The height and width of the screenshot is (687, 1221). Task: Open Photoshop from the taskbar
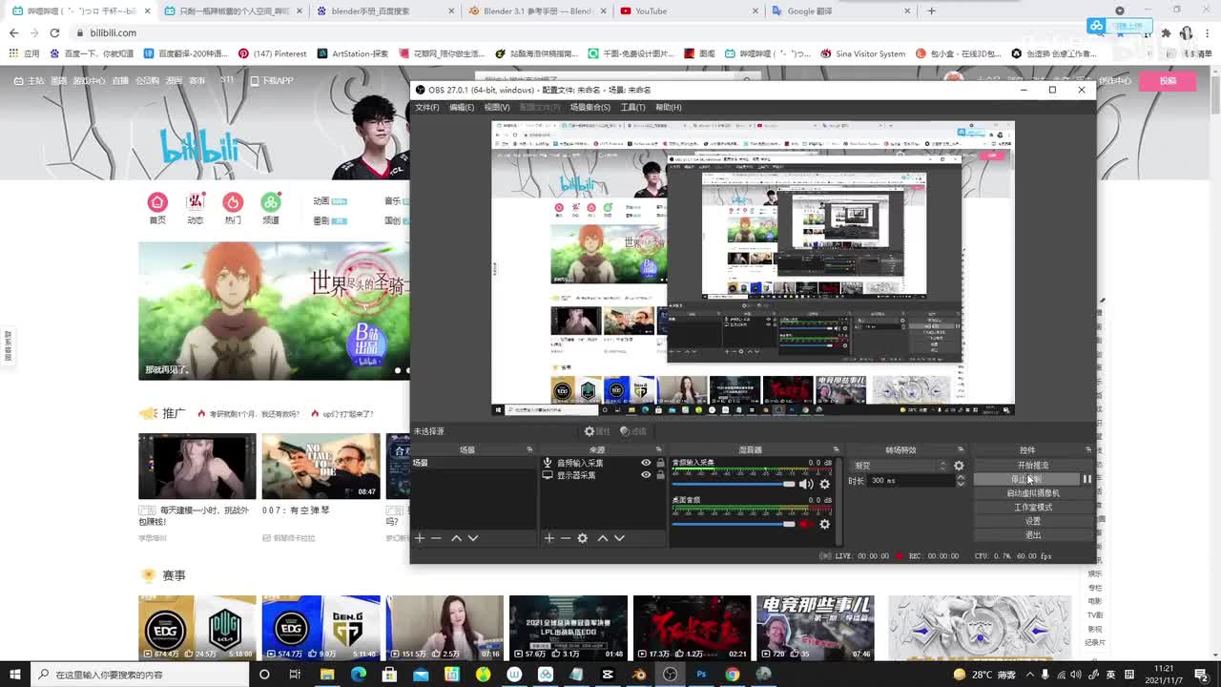pos(701,674)
